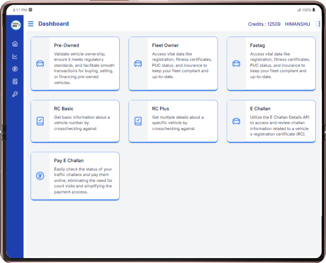Click the rupee coin icon in sidebar
Viewport: 326px width, 263px height.
tap(15, 69)
